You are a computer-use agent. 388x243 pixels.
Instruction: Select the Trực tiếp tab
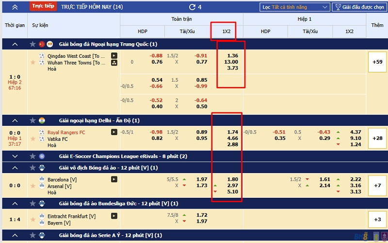(43, 7)
